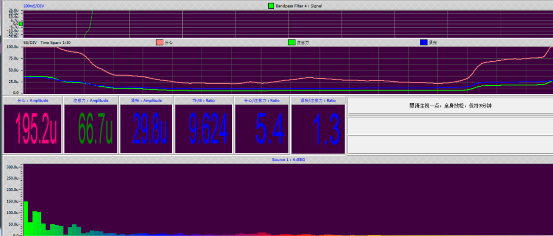Click the green zero-level marker on oscilloscope axis
Viewport: 553px width, 236px height.
(20, 24)
